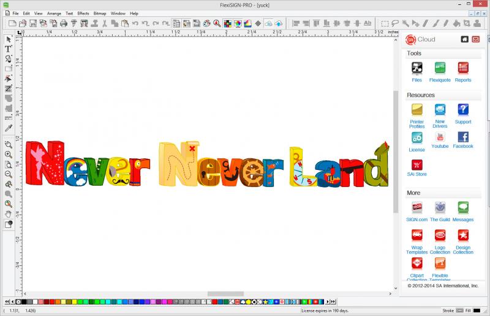490x316 pixels.
Task: Open Files in Cloud Tools
Action: click(x=417, y=72)
